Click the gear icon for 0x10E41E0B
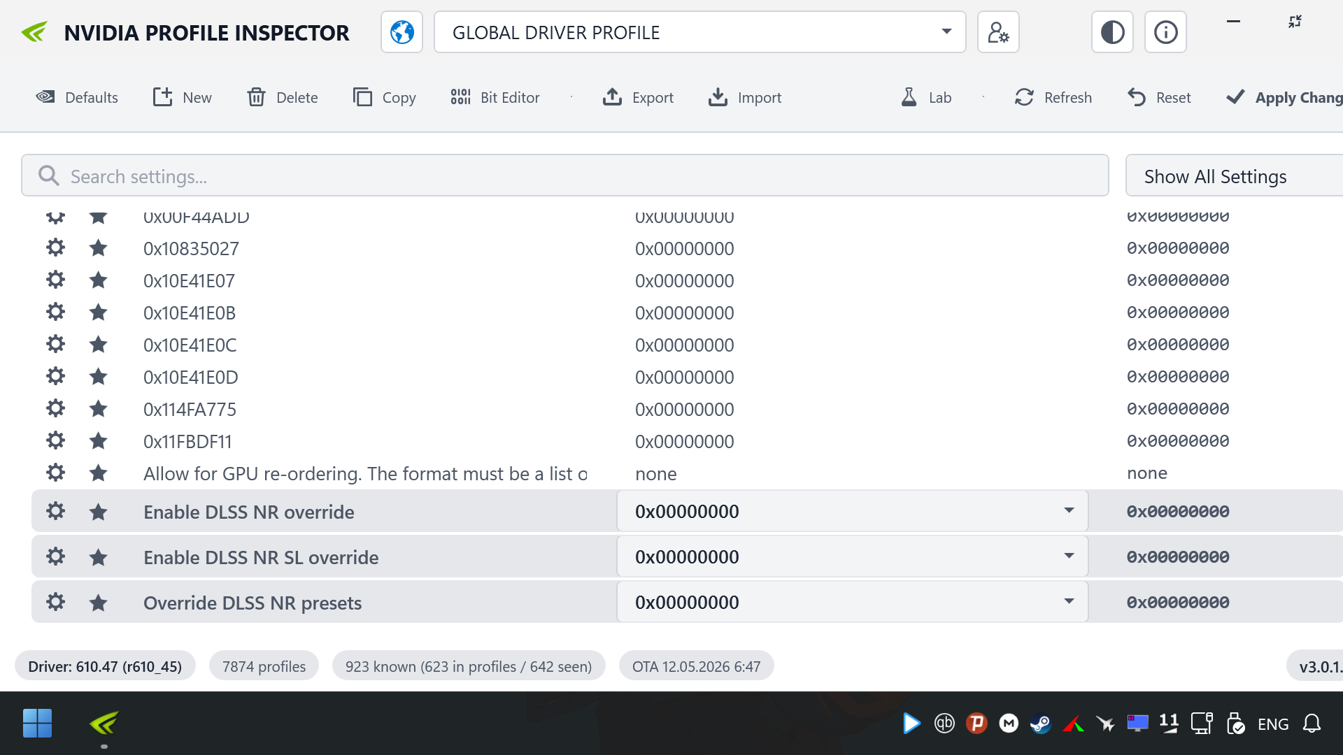Viewport: 1343px width, 755px height. [x=55, y=312]
